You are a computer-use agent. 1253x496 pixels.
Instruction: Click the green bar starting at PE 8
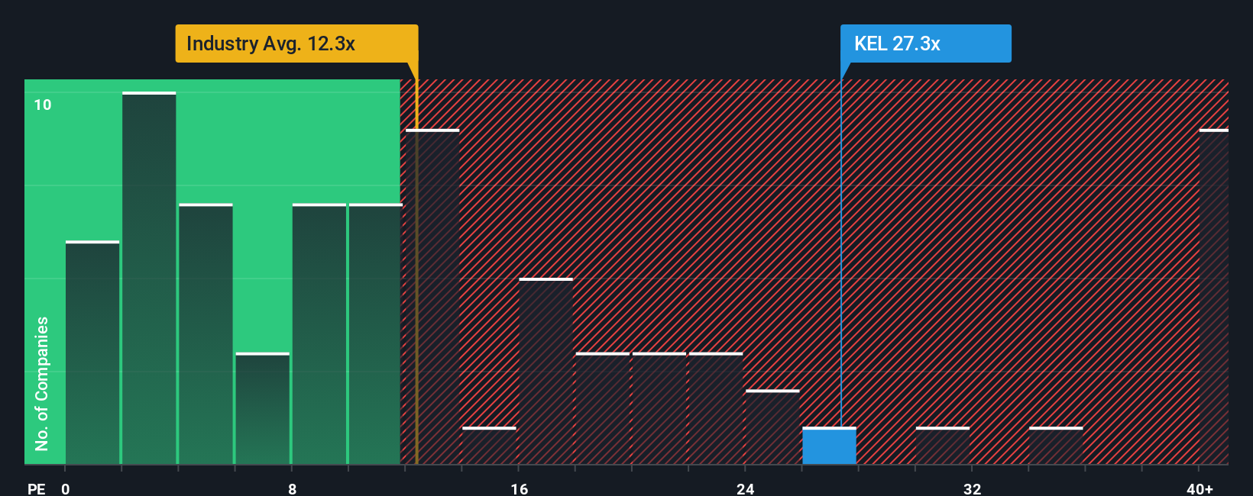(x=319, y=334)
